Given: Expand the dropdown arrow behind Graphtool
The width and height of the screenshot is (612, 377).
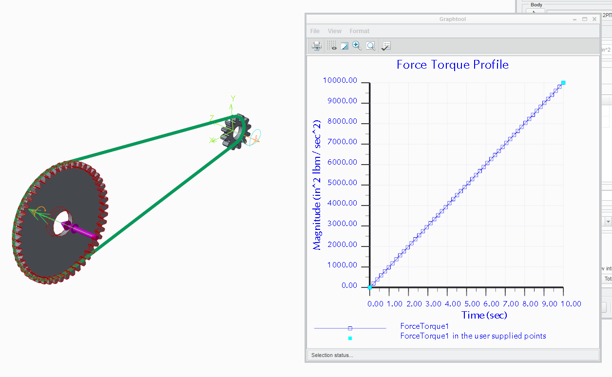Looking at the screenshot, I should 607,222.
